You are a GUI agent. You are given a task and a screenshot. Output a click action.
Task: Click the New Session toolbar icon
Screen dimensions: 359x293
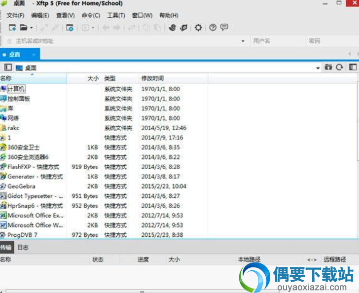pyautogui.click(x=12, y=28)
